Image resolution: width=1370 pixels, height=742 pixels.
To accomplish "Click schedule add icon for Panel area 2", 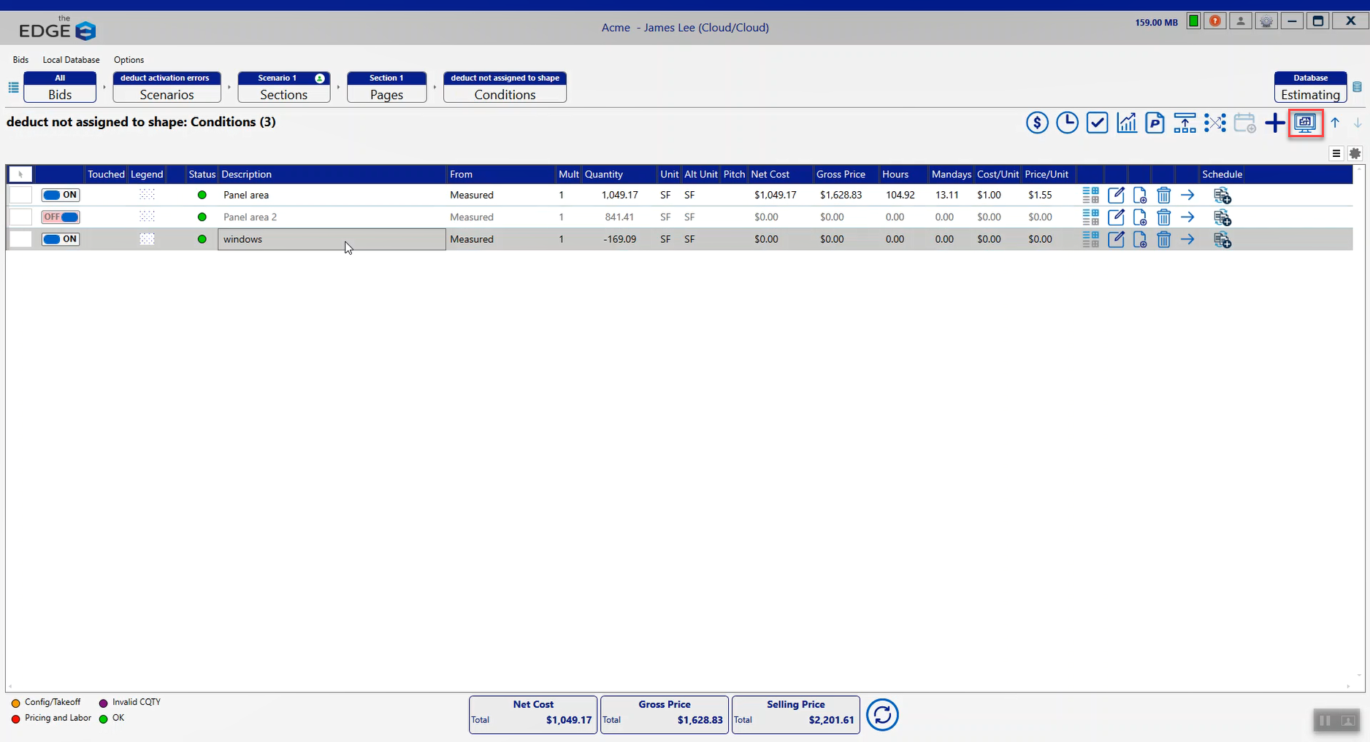I will (x=1222, y=217).
